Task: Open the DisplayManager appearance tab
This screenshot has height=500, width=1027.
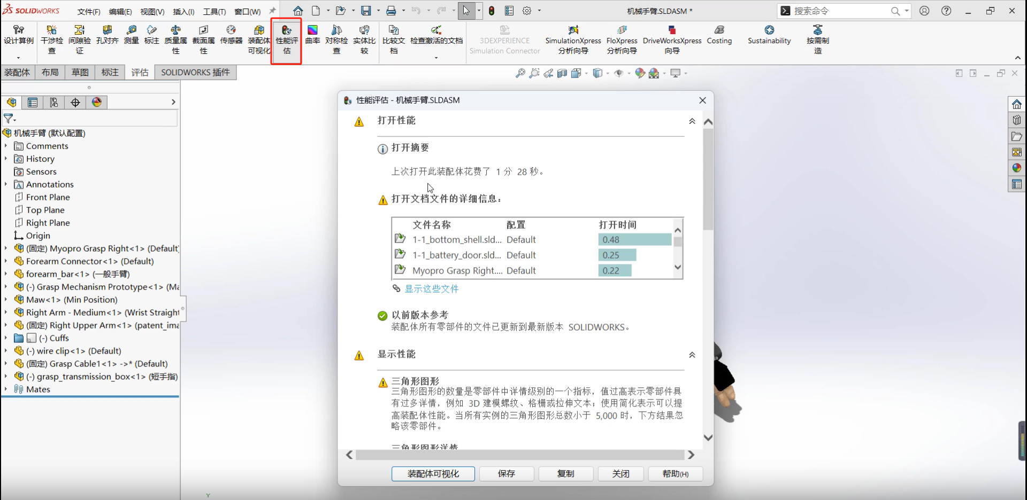Action: (97, 103)
